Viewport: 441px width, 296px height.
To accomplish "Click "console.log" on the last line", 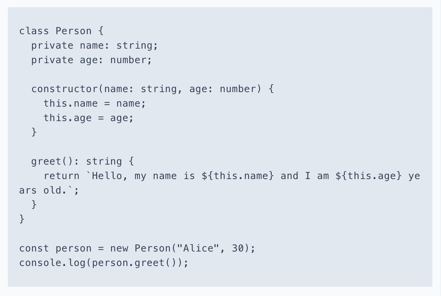I will pos(52,263).
